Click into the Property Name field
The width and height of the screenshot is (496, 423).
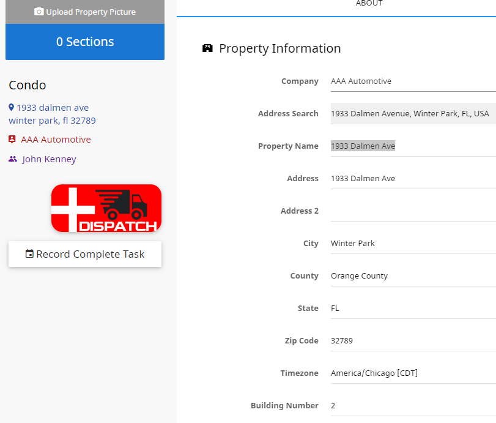(413, 146)
